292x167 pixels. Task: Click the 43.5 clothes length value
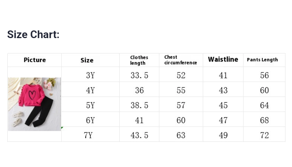click(139, 135)
